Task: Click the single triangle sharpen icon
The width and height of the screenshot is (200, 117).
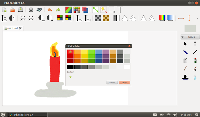Action: tap(143, 18)
